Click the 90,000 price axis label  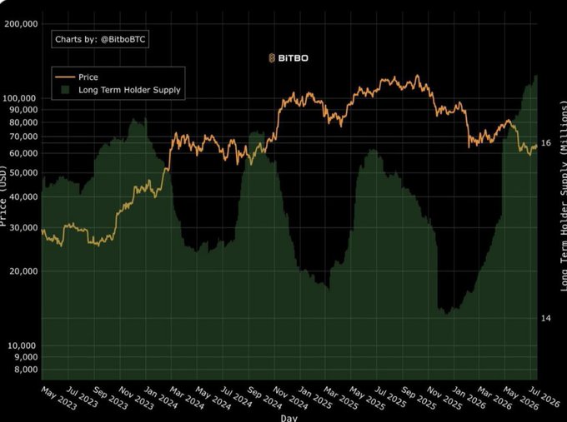click(x=23, y=109)
